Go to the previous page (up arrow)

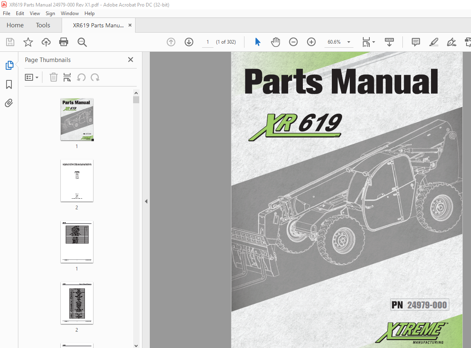point(171,42)
